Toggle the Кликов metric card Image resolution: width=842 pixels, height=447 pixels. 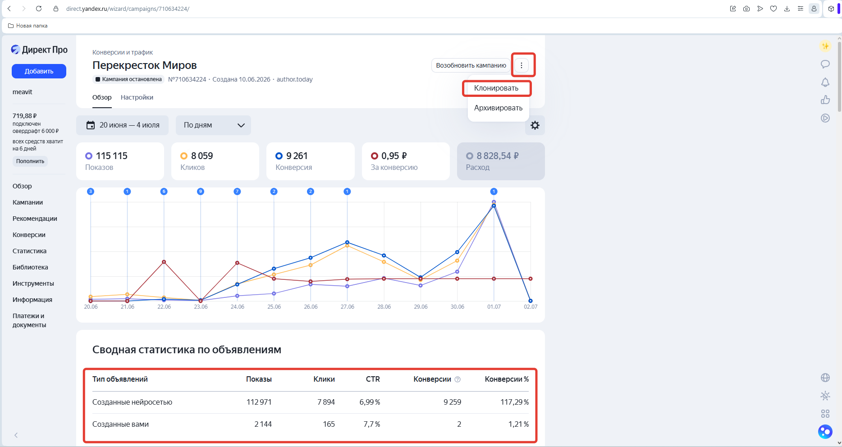click(215, 161)
